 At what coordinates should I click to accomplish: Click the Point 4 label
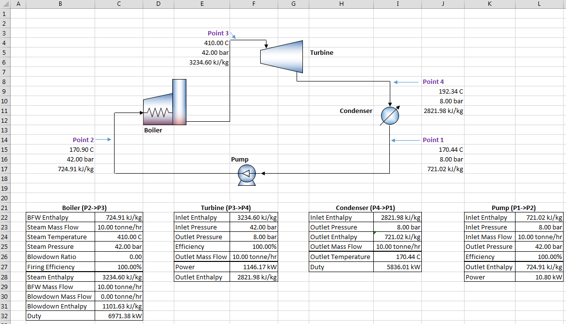coord(433,82)
